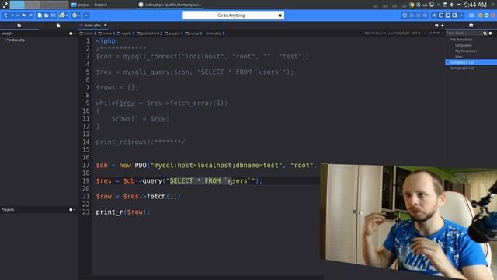Expand File Templates in the Toolbox

(461, 40)
